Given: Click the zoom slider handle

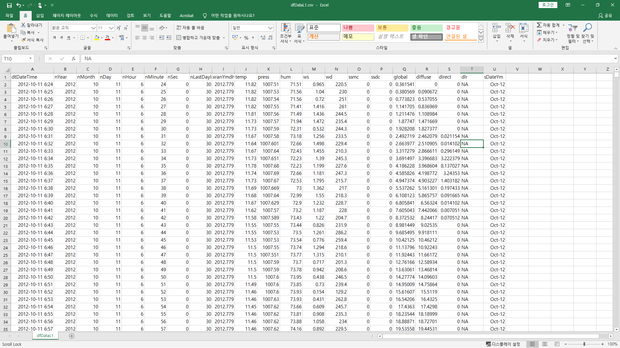Looking at the screenshot, I should 584,344.
